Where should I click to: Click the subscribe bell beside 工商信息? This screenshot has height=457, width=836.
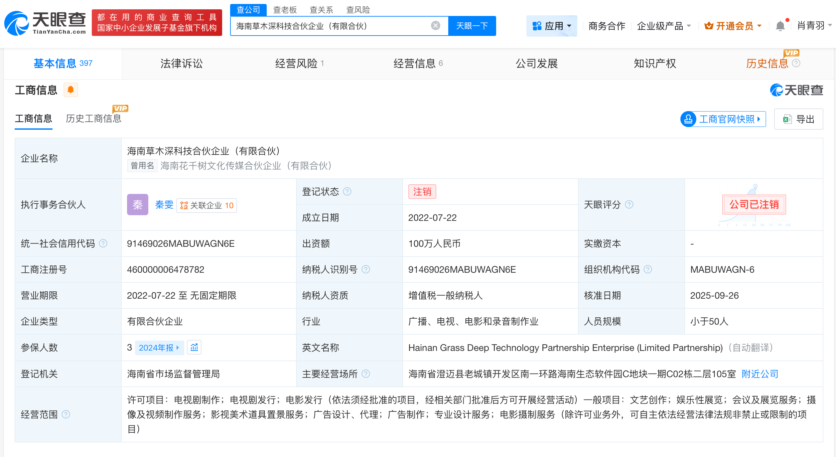click(70, 90)
